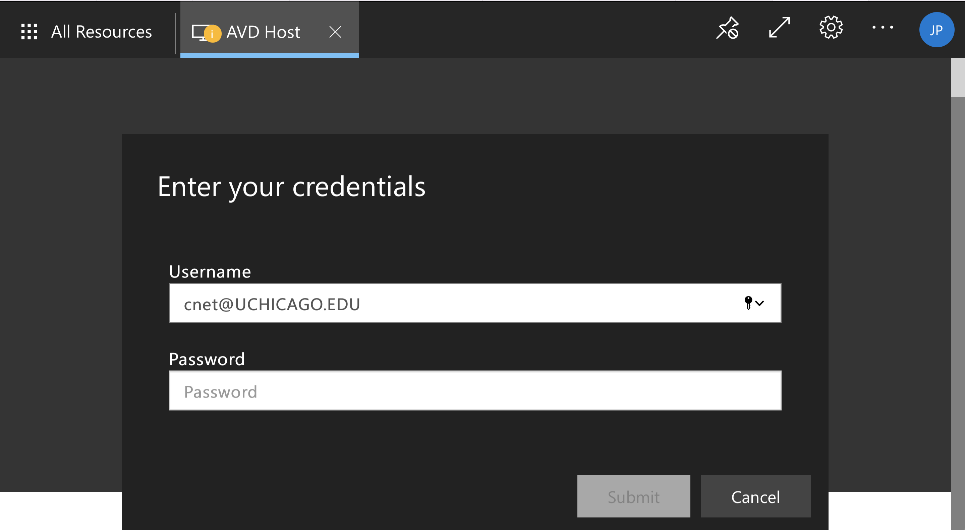Click the "Username" label above the field

click(x=210, y=271)
